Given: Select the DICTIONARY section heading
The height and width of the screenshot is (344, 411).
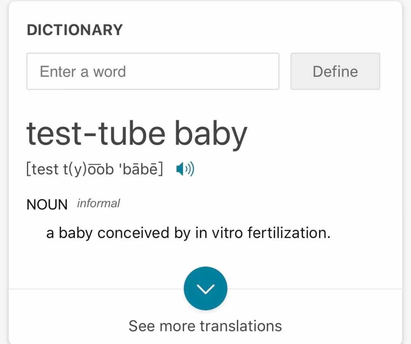Looking at the screenshot, I should 75,30.
